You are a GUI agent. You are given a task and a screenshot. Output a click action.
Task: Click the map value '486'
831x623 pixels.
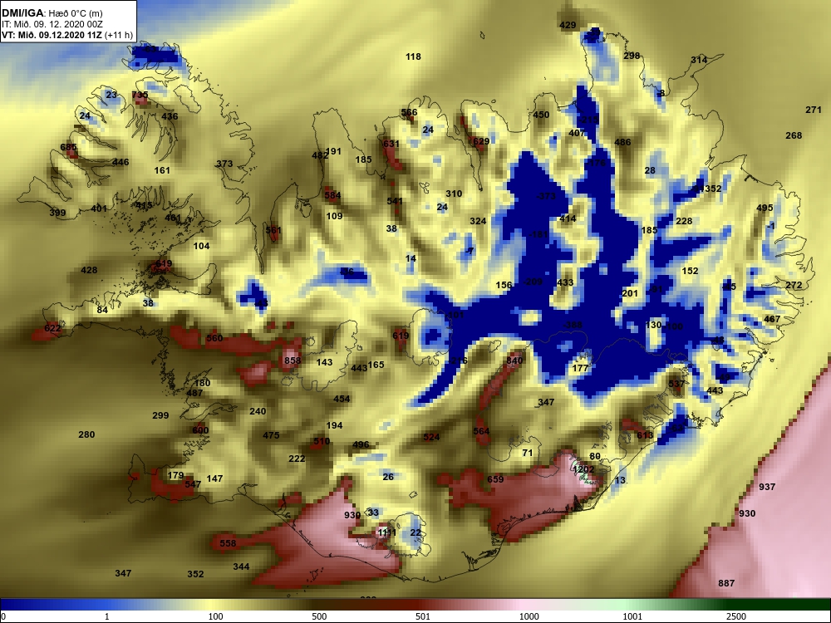[622, 142]
